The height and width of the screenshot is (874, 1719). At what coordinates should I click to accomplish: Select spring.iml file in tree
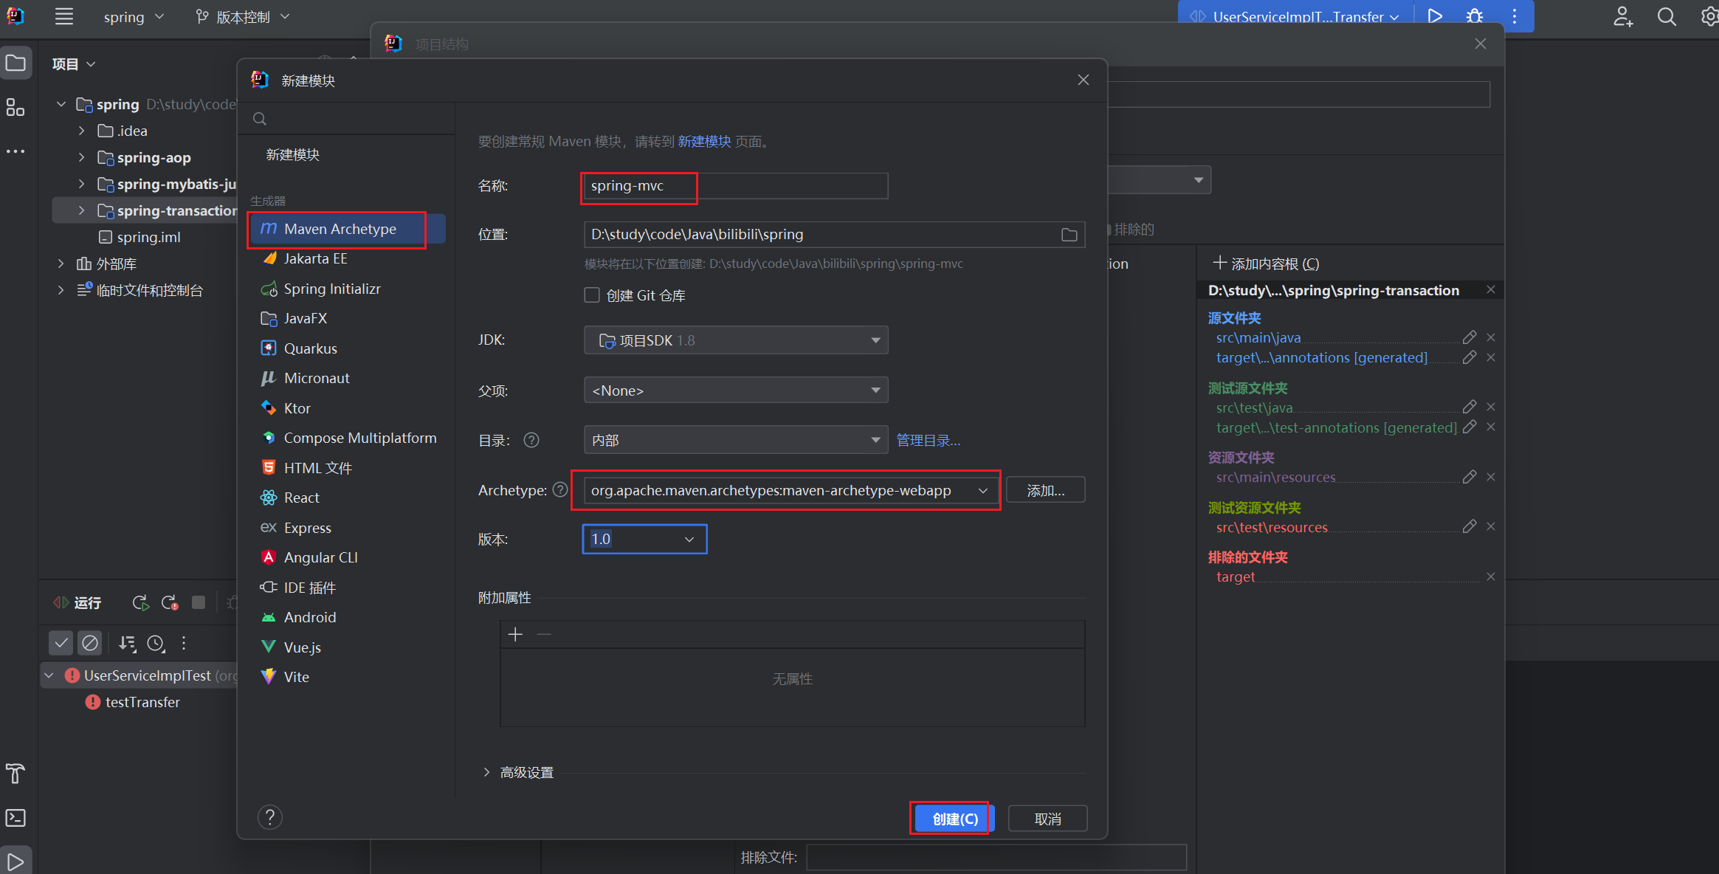[x=148, y=237]
